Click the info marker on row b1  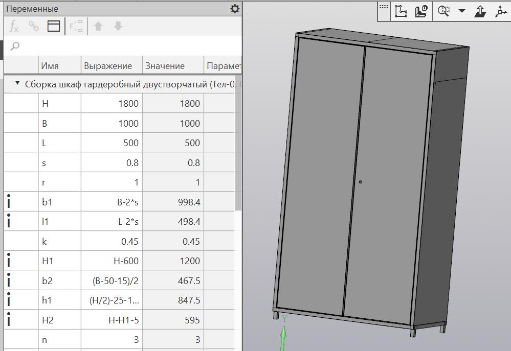point(9,201)
